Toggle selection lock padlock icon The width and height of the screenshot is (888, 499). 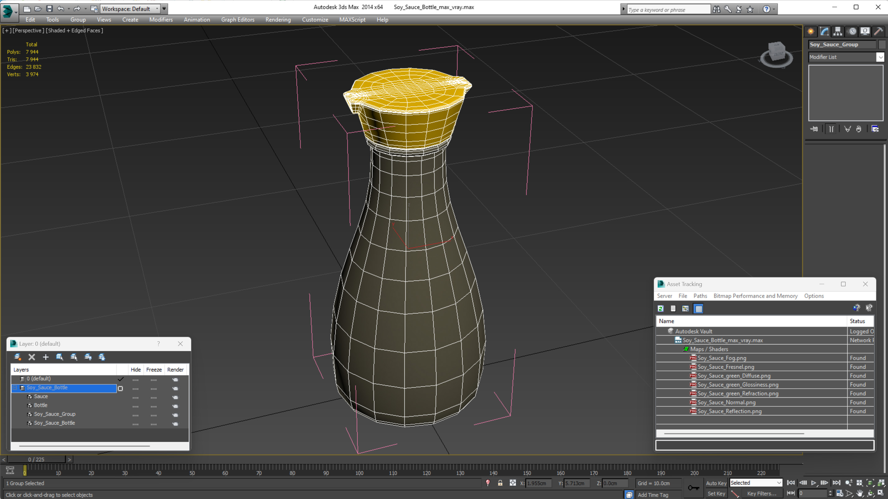tap(500, 483)
